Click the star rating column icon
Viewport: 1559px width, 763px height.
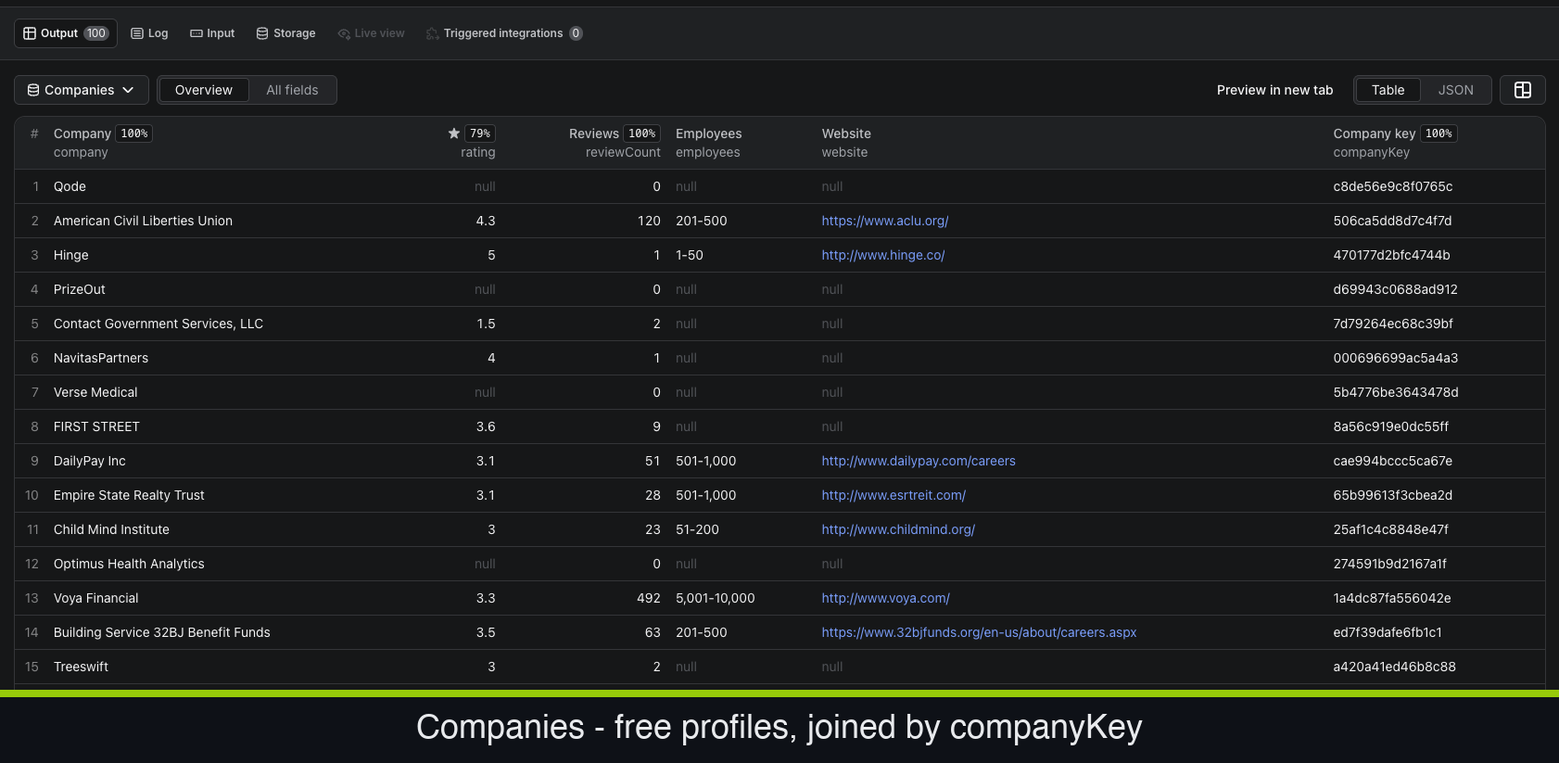click(454, 134)
